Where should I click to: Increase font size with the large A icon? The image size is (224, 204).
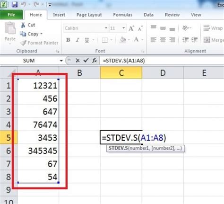point(131,28)
